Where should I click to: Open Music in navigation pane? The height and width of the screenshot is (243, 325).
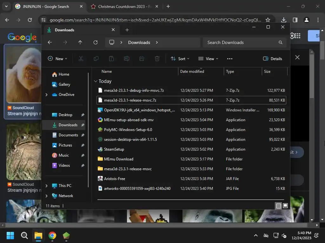(x=63, y=155)
